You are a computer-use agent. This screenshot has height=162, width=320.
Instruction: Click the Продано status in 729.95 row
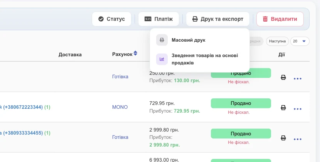point(241,103)
